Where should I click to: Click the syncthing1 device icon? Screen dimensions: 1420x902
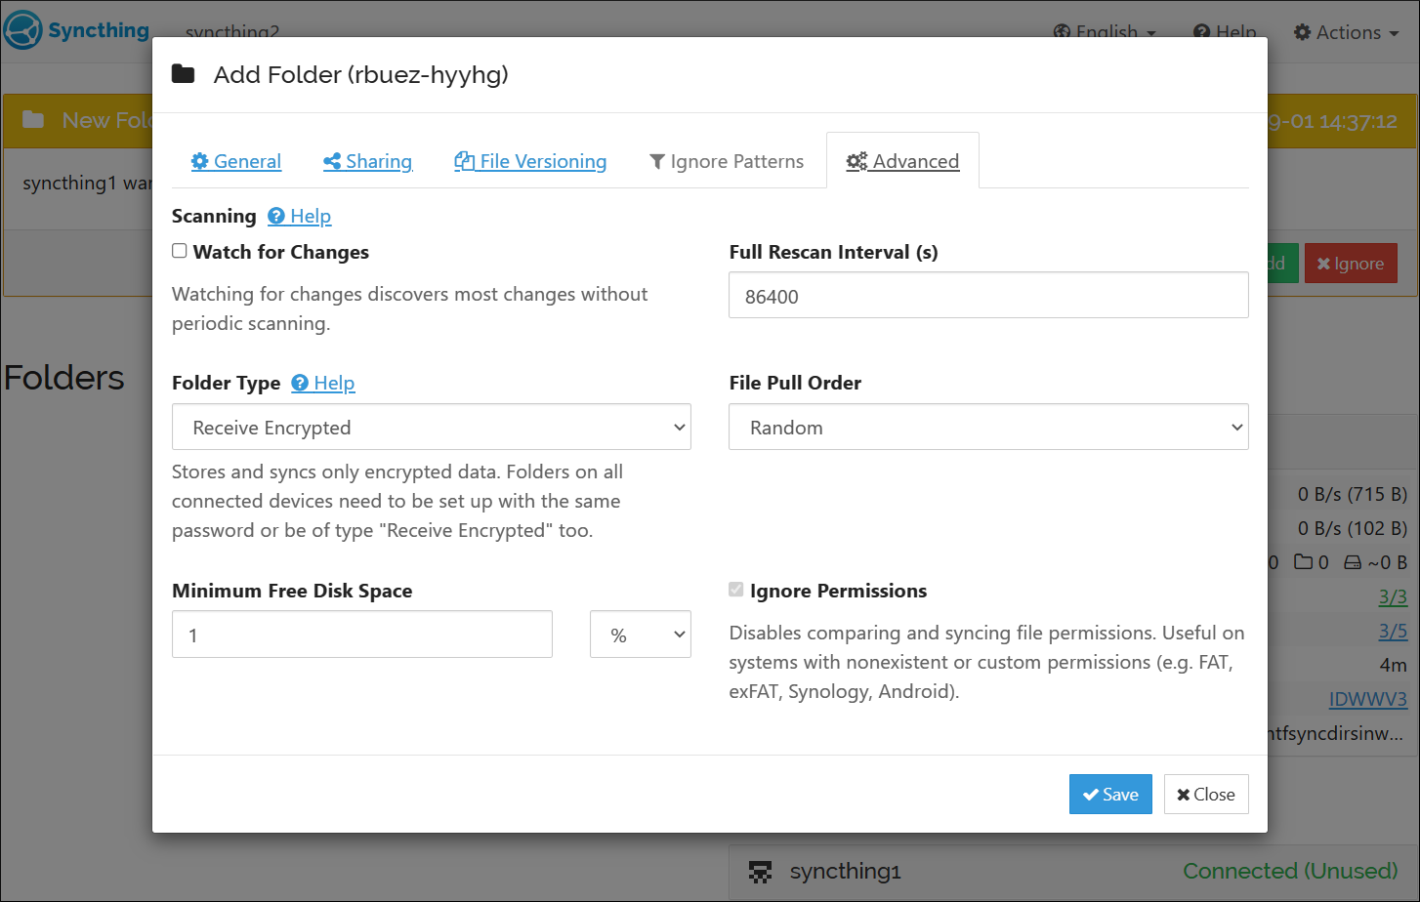(x=760, y=871)
